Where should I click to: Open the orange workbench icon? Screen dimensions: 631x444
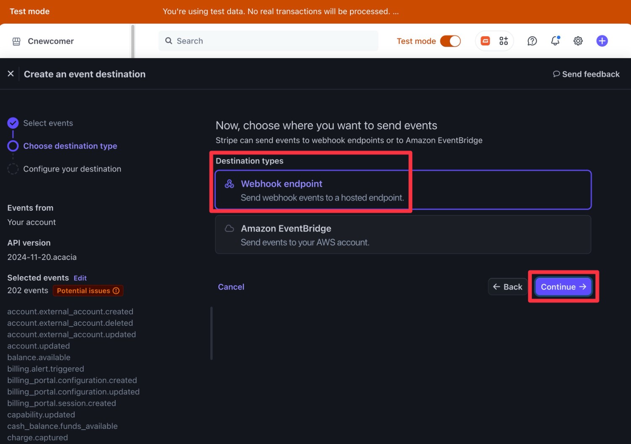pos(485,41)
